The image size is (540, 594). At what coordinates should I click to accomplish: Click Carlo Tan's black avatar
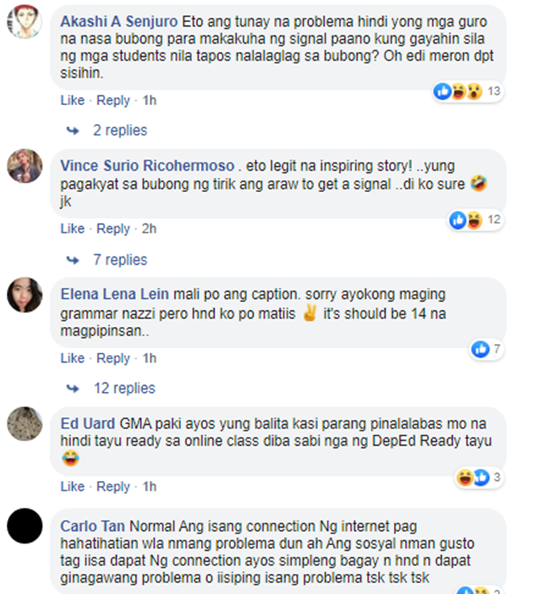coord(24,526)
